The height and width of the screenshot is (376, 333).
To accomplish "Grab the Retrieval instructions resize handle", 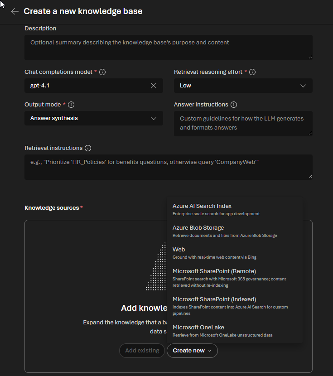I will point(310,177).
